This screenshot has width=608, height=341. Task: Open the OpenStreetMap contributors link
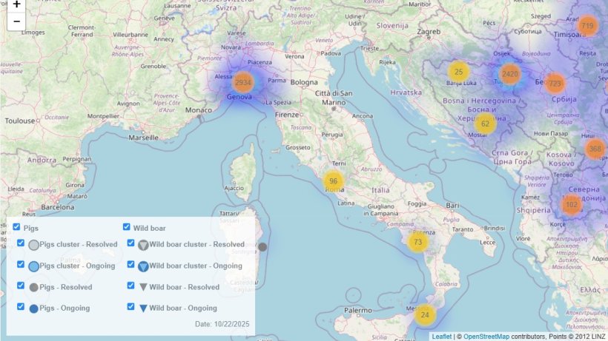click(x=486, y=337)
